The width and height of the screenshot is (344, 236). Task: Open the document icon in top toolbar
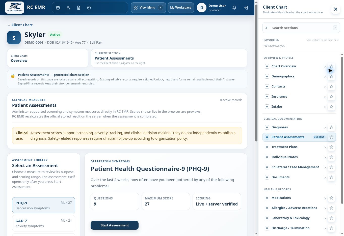pos(78,8)
